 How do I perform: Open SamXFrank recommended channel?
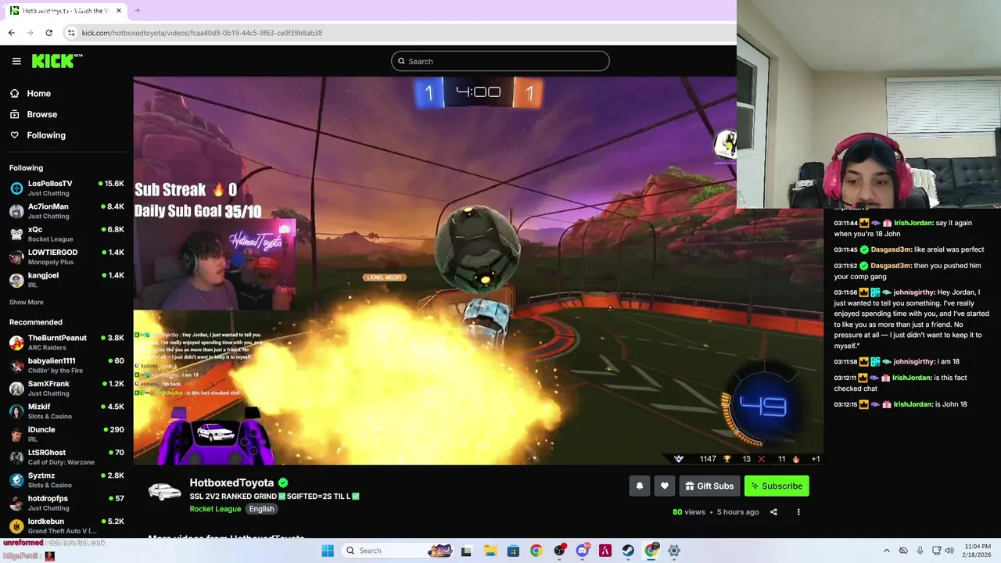[66, 389]
